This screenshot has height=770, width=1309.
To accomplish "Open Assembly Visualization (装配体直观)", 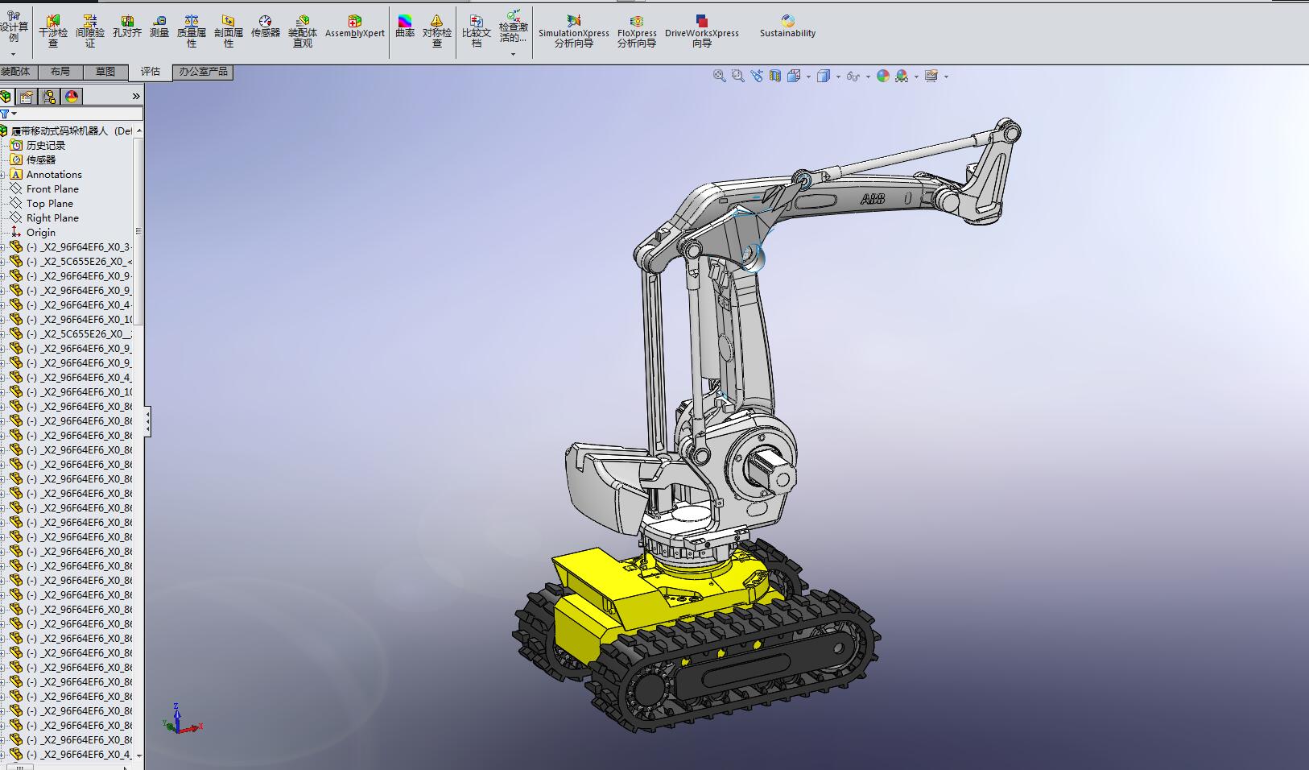I will 303,31.
